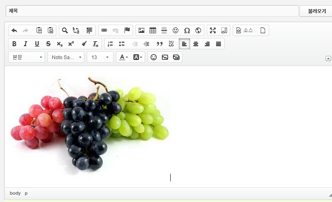Click the Undo arrow icon
The height and width of the screenshot is (202, 332).
pos(14,30)
